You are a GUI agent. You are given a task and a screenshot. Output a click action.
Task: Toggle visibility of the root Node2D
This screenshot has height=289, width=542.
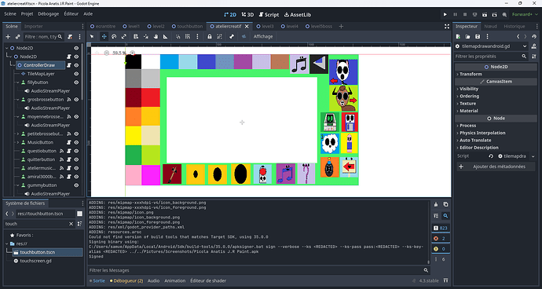76,48
